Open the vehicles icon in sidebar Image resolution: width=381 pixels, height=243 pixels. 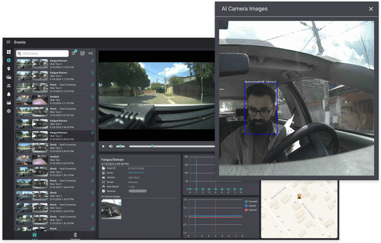[9, 77]
